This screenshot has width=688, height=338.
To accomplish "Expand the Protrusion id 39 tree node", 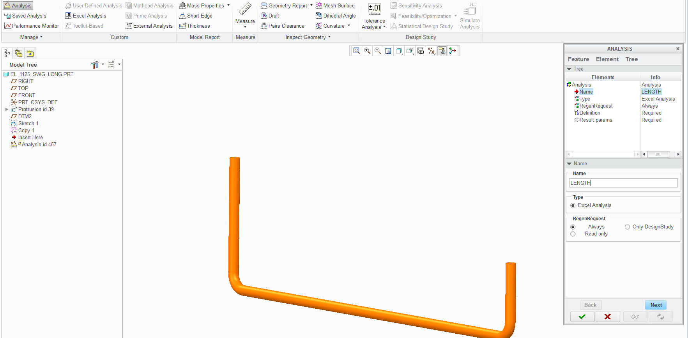I will tap(7, 110).
